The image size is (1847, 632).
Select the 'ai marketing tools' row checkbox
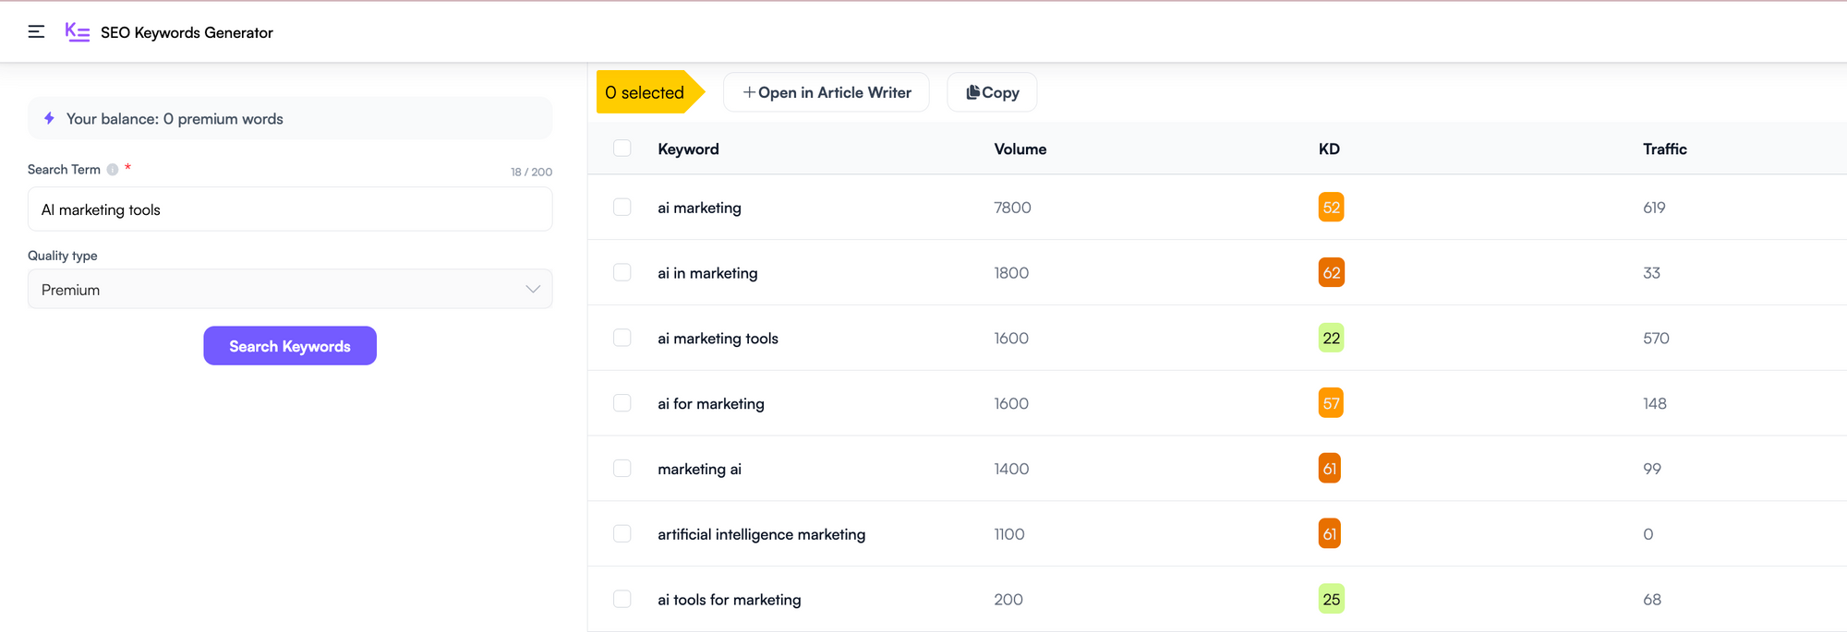coord(622,339)
